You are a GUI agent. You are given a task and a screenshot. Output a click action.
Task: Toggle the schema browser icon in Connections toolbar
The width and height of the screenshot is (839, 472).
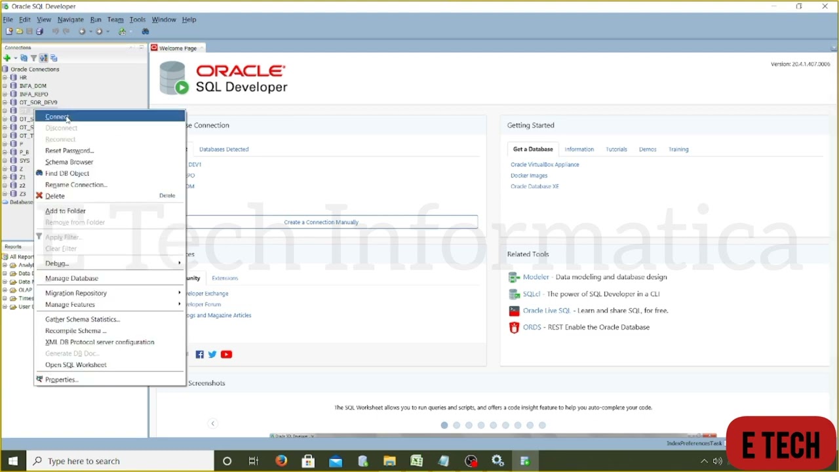coord(43,58)
